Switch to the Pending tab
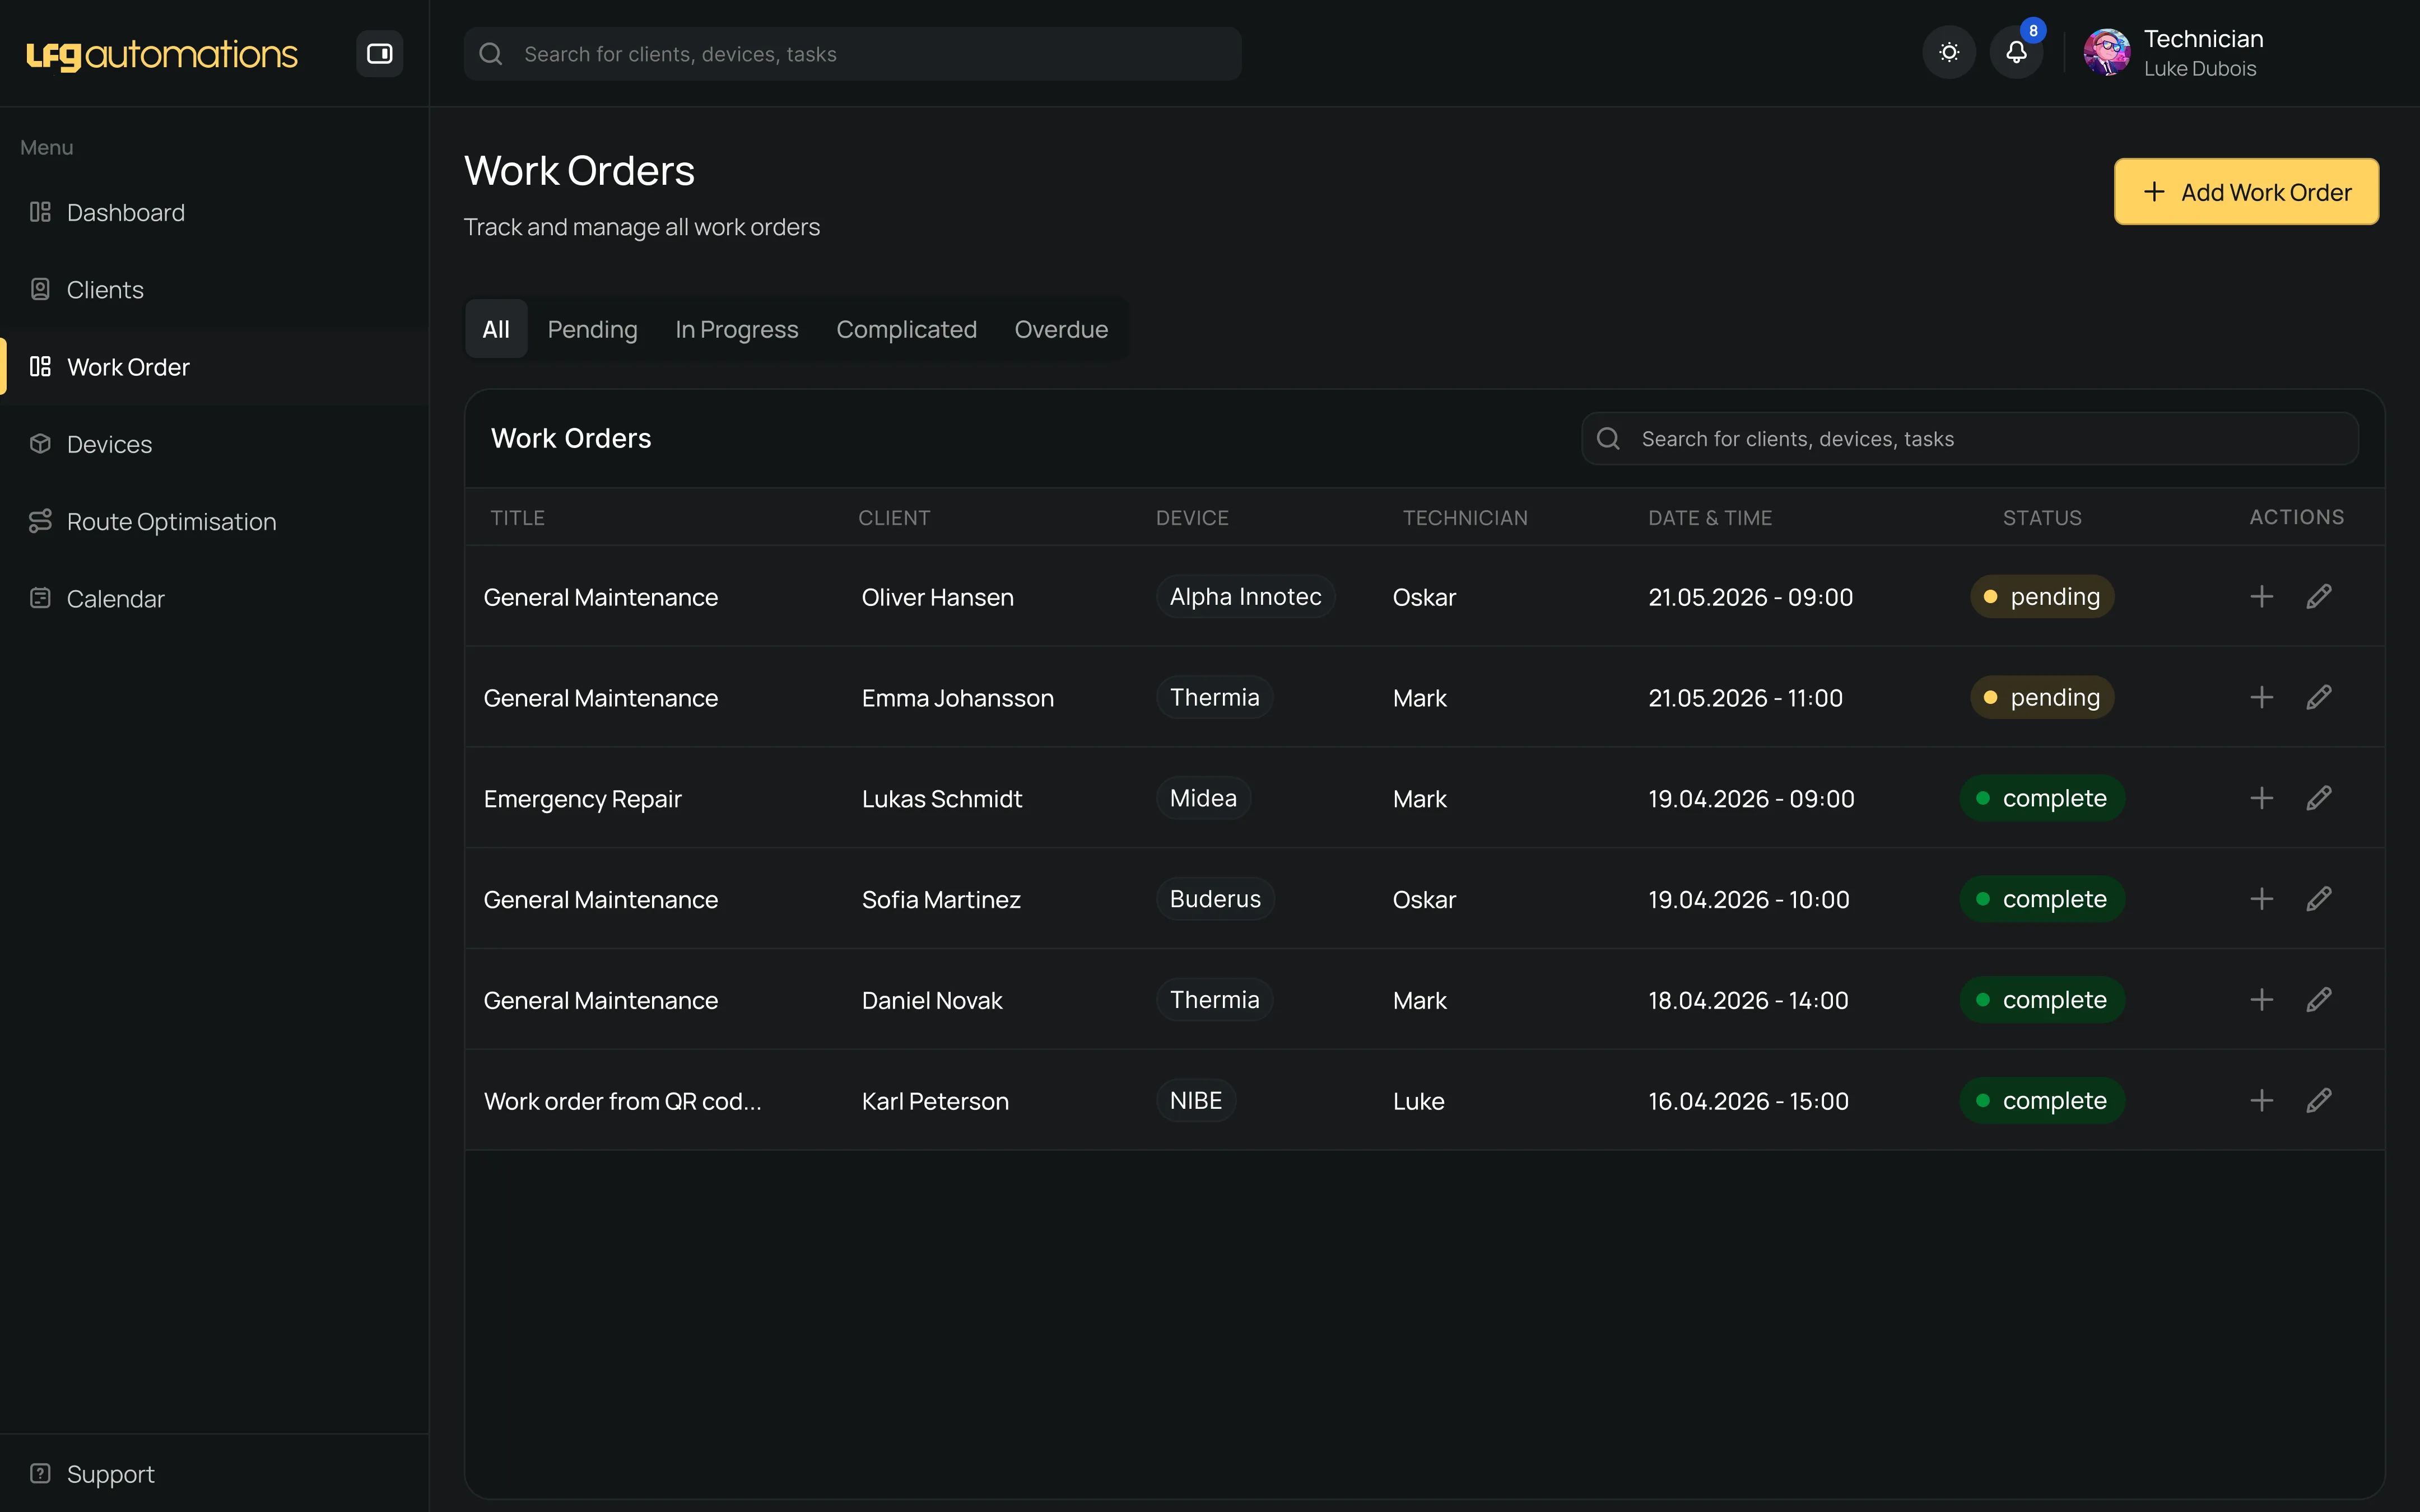 coord(592,329)
